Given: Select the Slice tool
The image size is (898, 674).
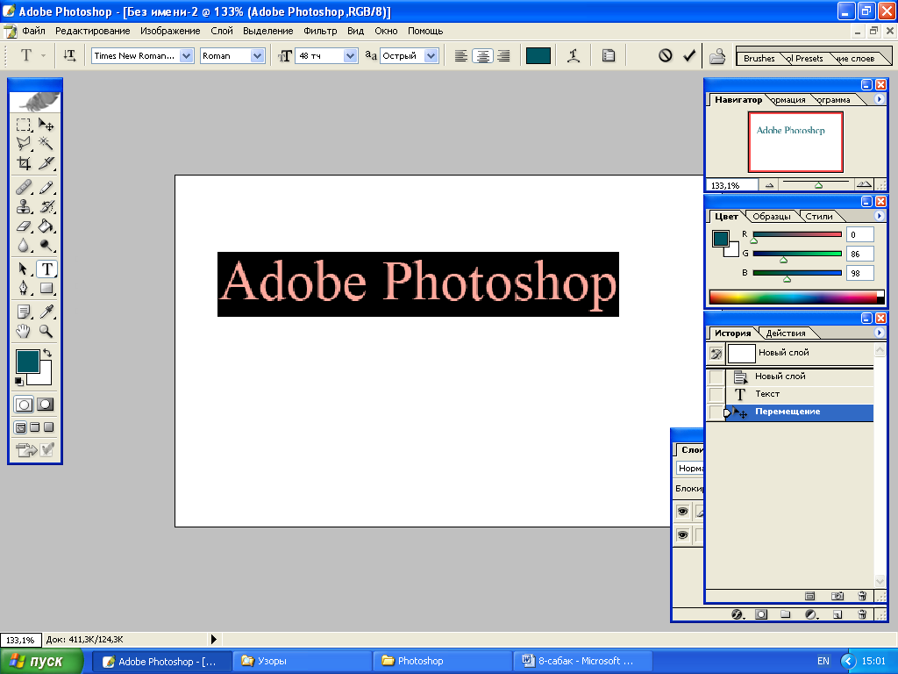Looking at the screenshot, I should [x=46, y=162].
